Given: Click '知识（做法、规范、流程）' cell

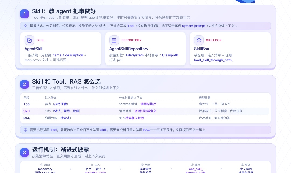Looking at the screenshot, I should (x=63, y=111).
